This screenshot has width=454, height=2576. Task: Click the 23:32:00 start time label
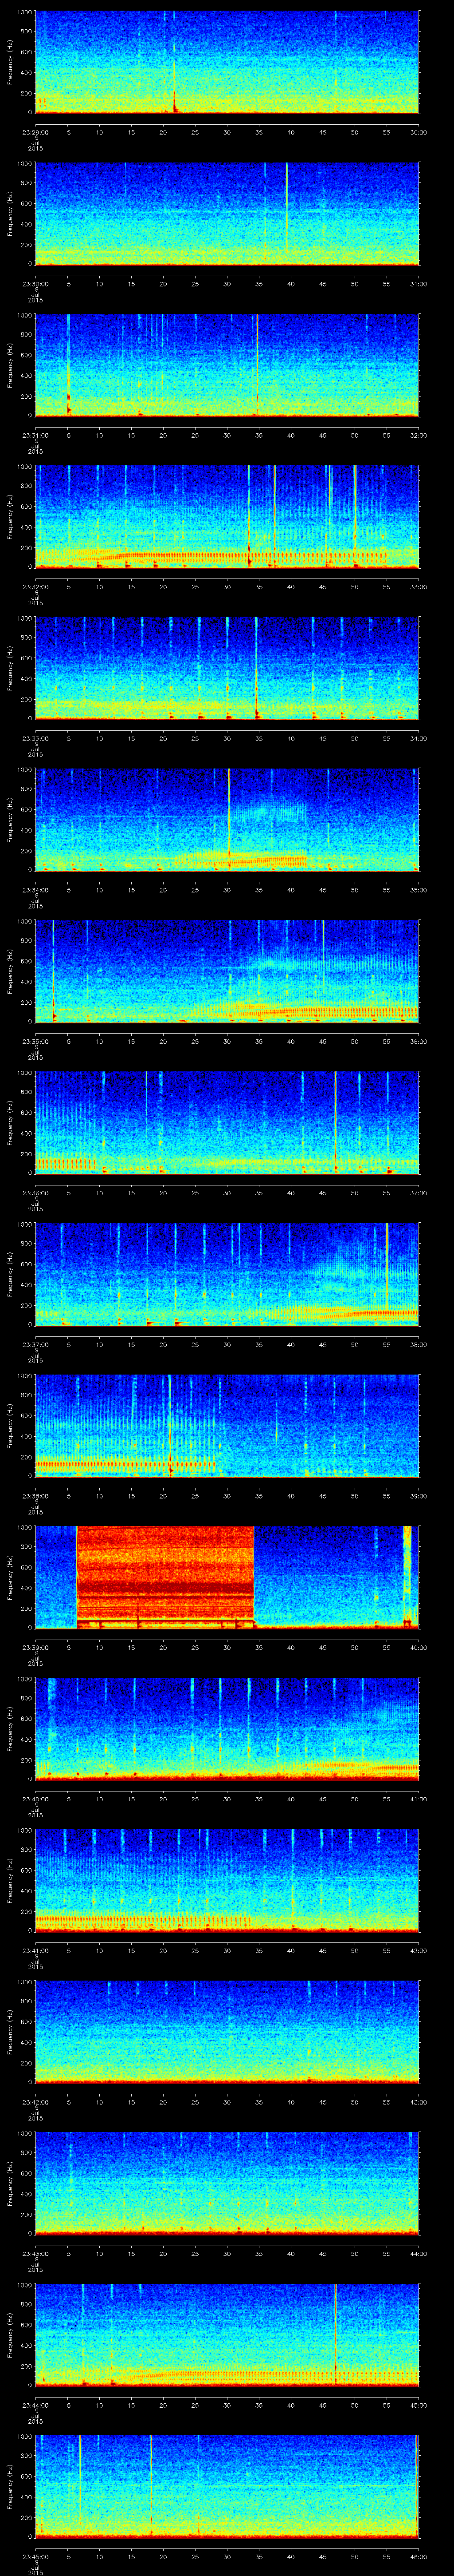click(x=35, y=587)
